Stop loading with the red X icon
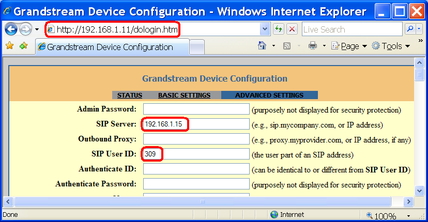This screenshot has height=222, width=428. point(292,29)
